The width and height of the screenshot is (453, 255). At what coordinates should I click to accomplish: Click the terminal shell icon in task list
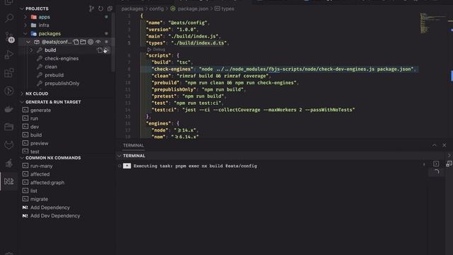[x=436, y=164]
